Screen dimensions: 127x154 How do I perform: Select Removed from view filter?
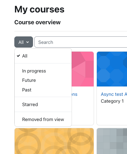click(43, 119)
